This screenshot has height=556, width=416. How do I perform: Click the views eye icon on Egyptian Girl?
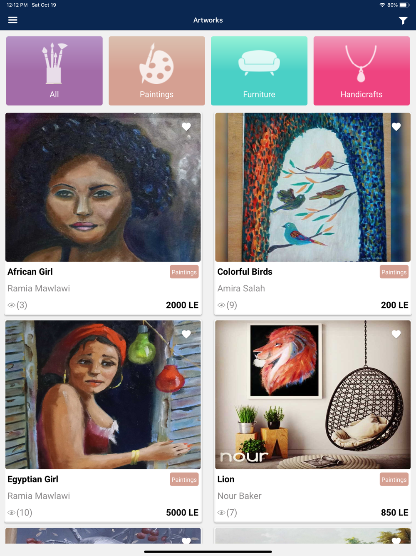click(12, 513)
